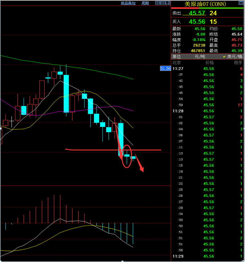Select the :37 tick row
245x262 pixels.
207,75
